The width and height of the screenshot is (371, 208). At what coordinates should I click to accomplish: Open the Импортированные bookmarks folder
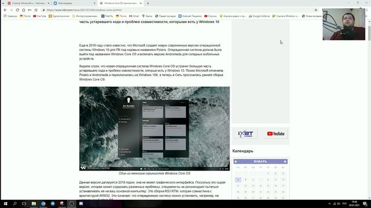[85, 16]
